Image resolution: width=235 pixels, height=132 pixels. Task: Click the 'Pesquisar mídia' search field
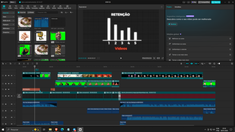pyautogui.click(x=47, y=12)
